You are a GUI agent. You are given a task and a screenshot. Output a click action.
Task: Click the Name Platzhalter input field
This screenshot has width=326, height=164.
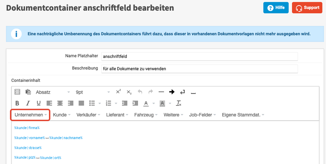point(199,56)
